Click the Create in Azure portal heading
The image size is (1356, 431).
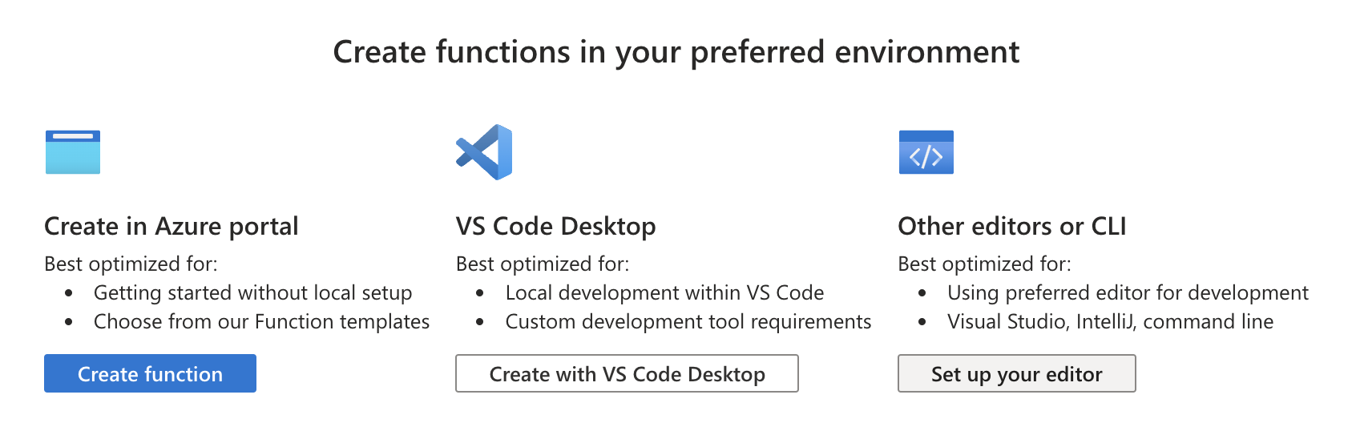[x=172, y=227]
